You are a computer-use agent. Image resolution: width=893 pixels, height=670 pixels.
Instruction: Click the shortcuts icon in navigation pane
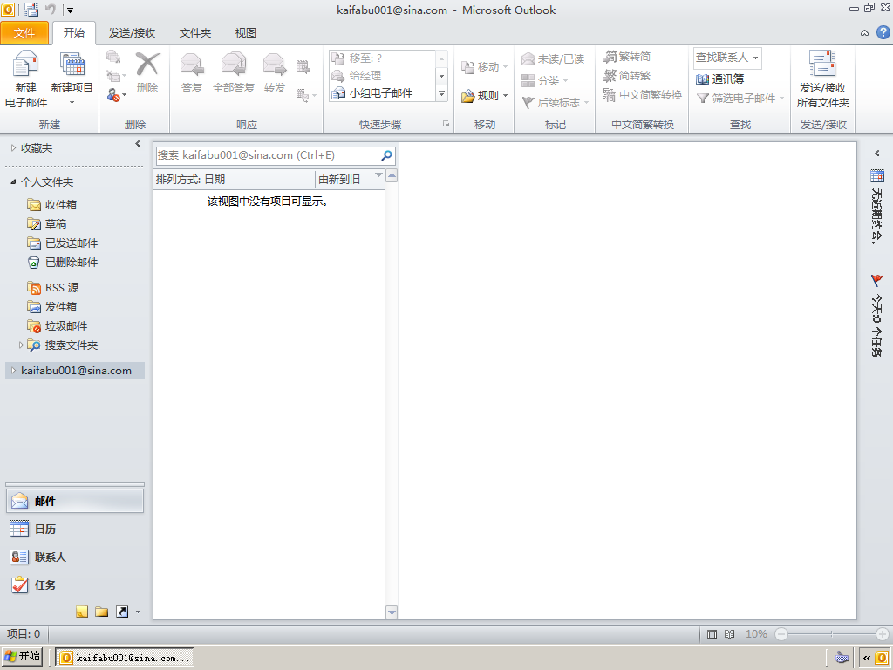point(122,612)
